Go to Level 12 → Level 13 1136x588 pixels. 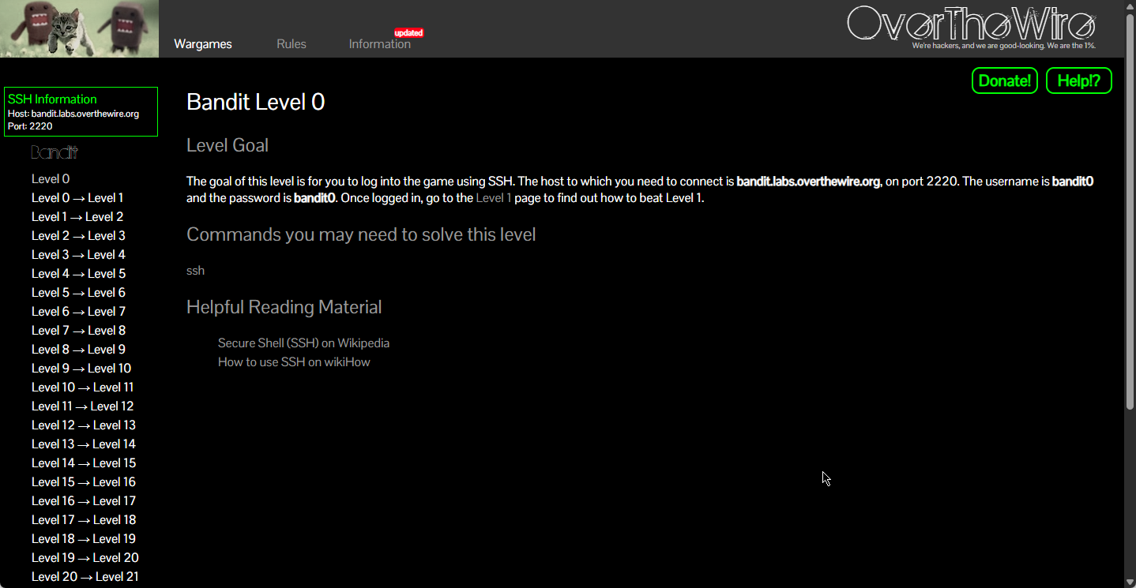click(84, 425)
